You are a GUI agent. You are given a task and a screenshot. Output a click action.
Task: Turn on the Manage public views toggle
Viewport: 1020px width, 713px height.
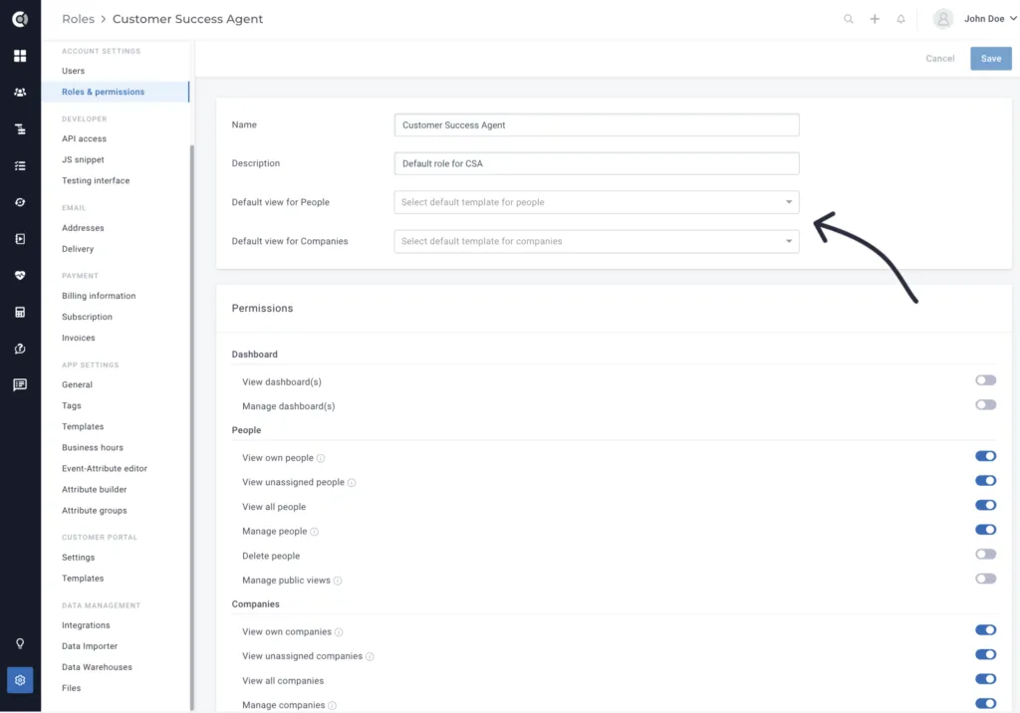pos(985,579)
